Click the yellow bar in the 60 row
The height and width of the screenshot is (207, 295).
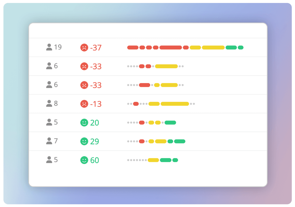pyautogui.click(x=153, y=160)
